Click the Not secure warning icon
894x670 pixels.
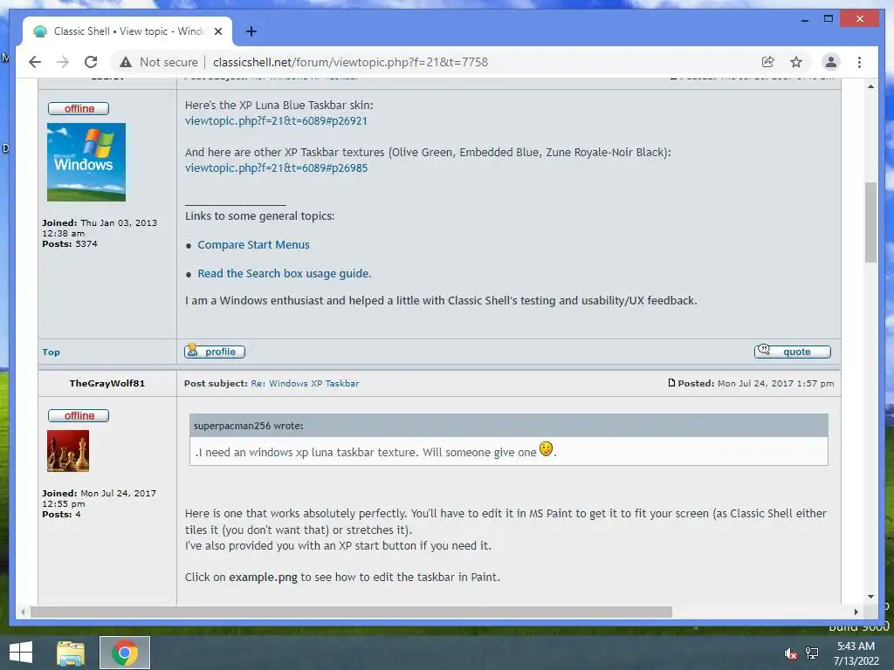tap(126, 62)
